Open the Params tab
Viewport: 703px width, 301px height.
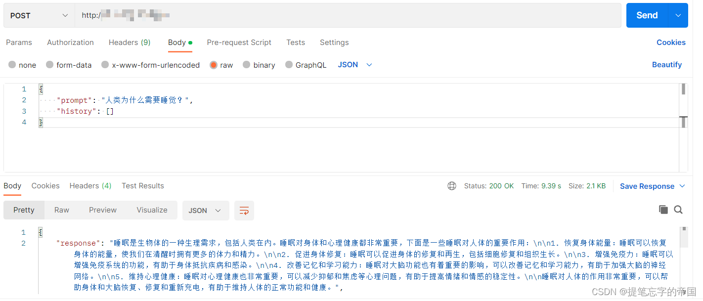pos(19,43)
